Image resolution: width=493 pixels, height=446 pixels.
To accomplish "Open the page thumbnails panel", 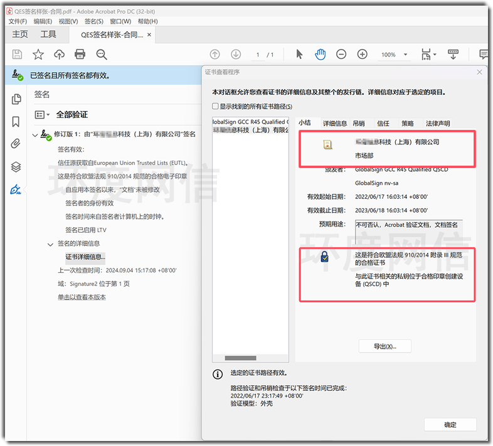I will click(16, 99).
